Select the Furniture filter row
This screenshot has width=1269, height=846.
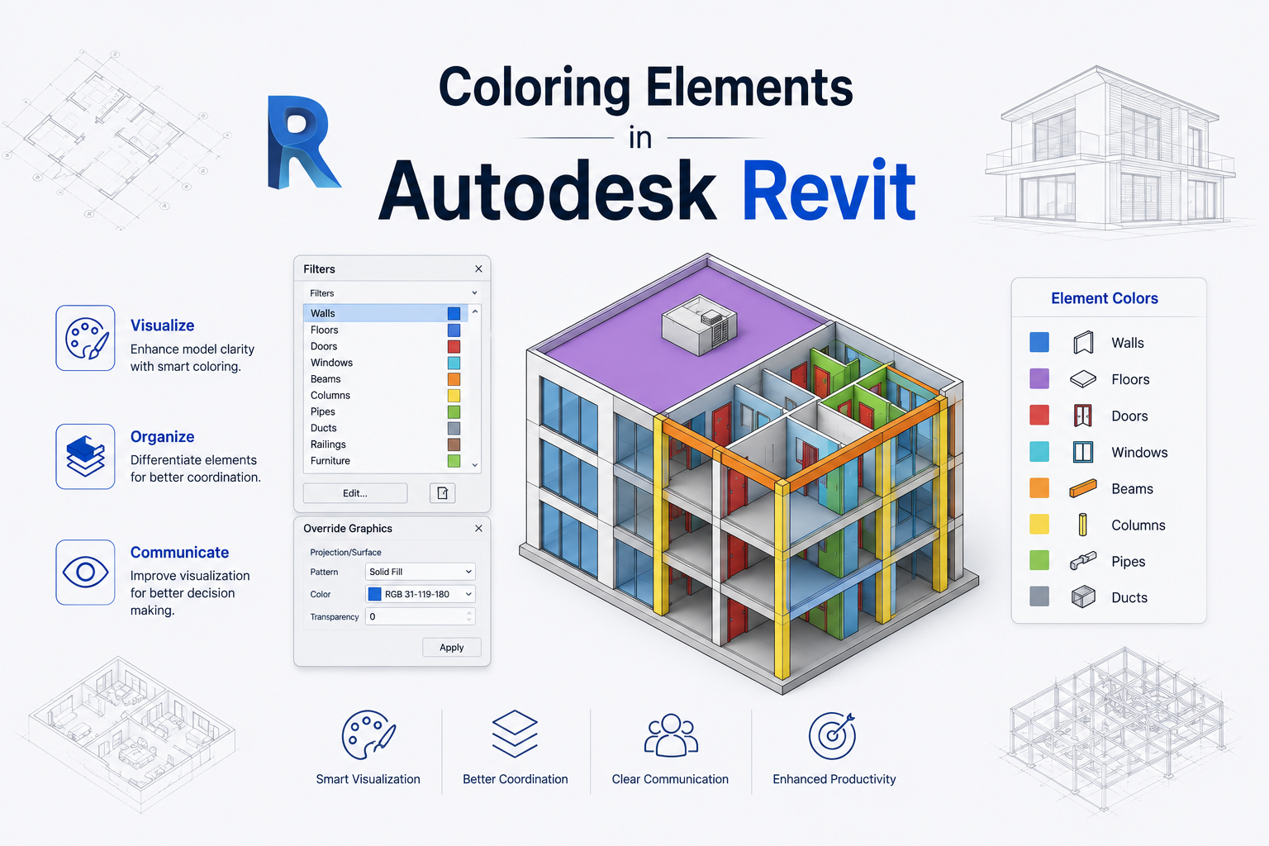pyautogui.click(x=386, y=461)
